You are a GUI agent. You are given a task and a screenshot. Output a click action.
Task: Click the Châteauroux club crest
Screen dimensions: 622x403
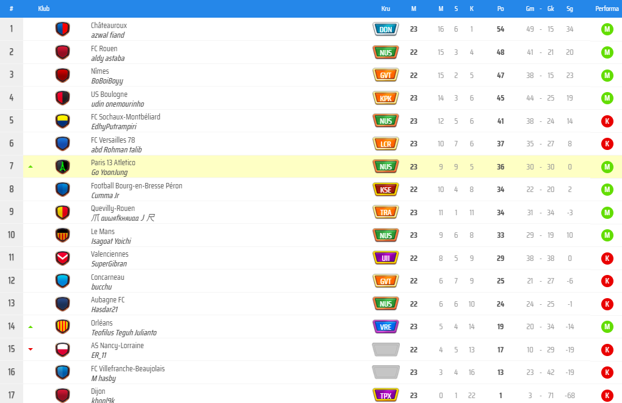click(x=63, y=29)
